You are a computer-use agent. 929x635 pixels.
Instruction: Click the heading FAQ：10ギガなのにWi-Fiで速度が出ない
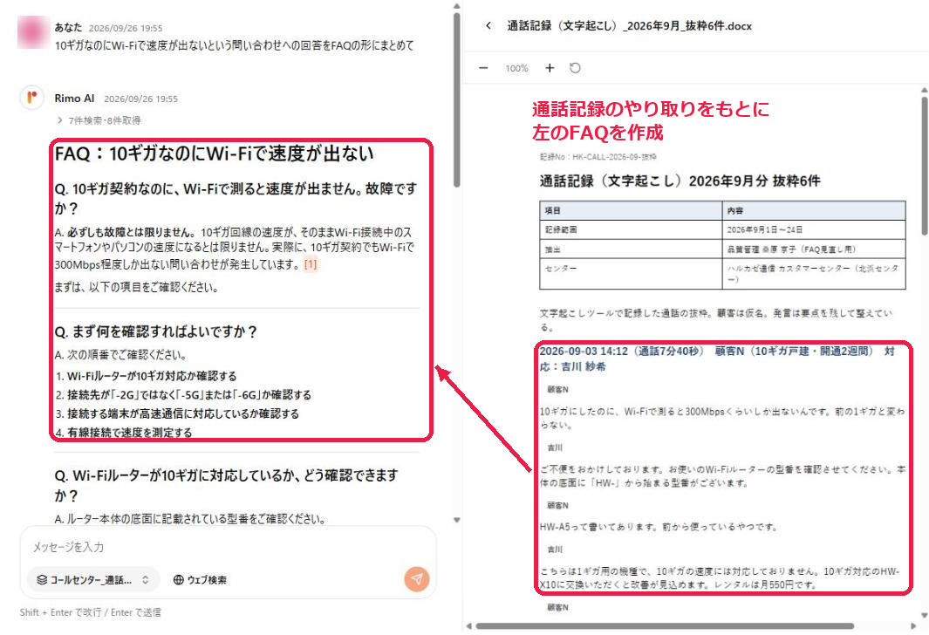(214, 154)
